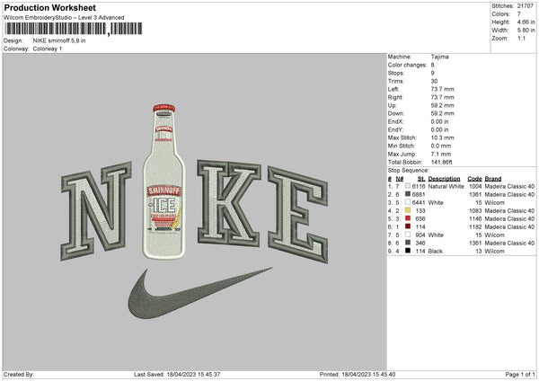Click the EndY label

tap(395, 129)
